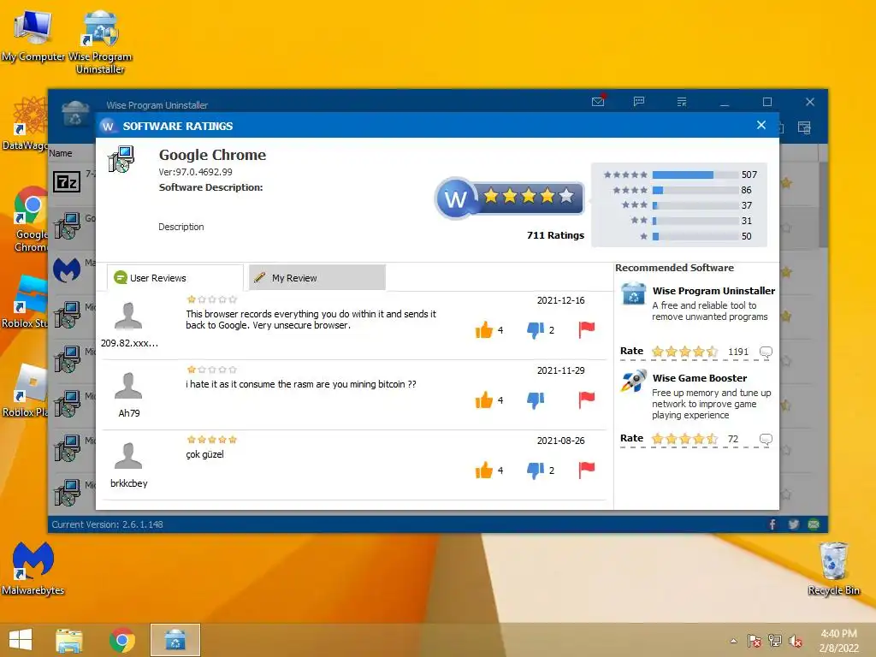Image resolution: width=876 pixels, height=657 pixels.
Task: Flag brkkcbey's review
Action: click(587, 470)
